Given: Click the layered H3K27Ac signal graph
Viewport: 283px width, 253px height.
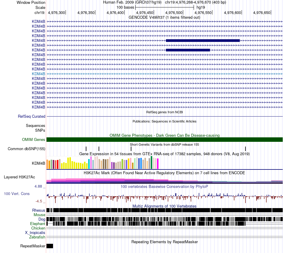Looking at the screenshot, I should (x=164, y=181).
